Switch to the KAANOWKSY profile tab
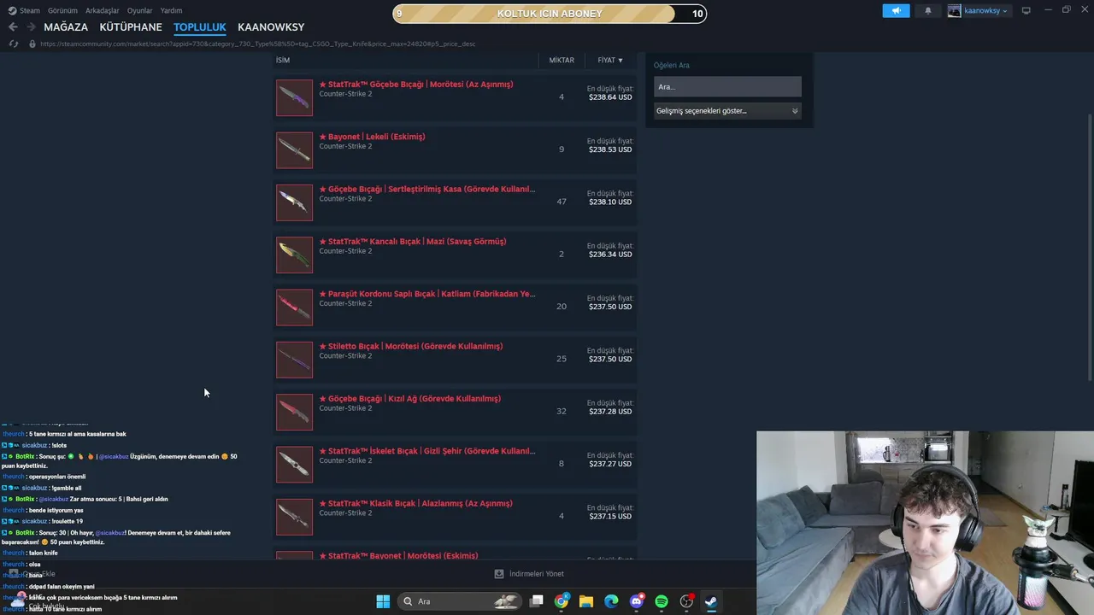 point(271,27)
